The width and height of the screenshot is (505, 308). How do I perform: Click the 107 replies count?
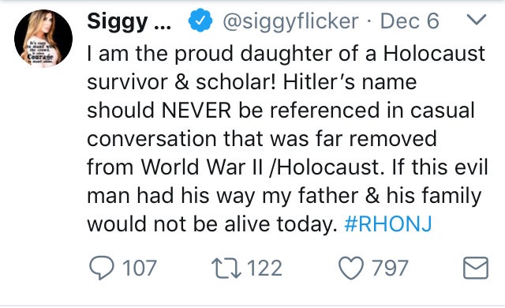(140, 268)
